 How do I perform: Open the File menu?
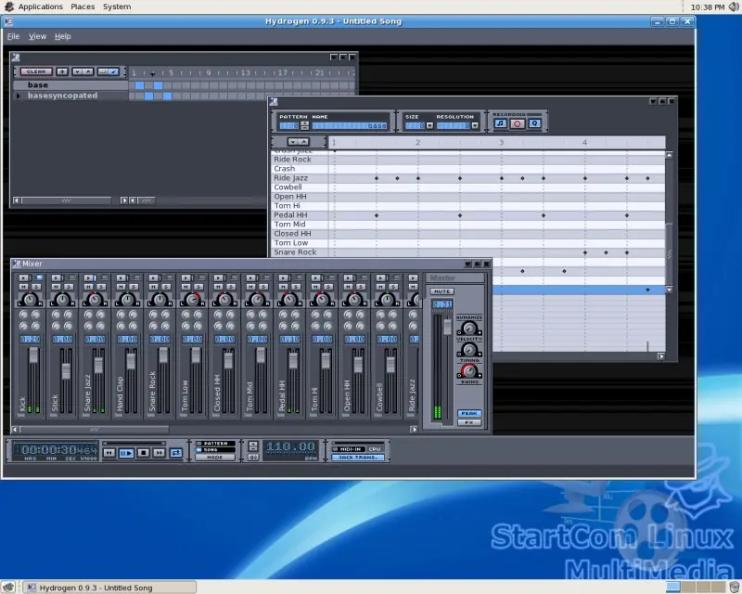pos(13,36)
